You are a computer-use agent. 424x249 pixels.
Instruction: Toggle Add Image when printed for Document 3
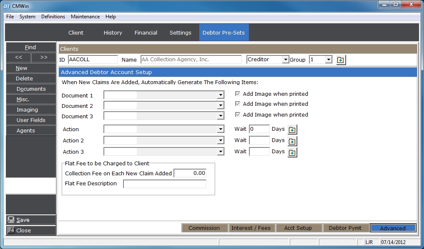coord(238,115)
